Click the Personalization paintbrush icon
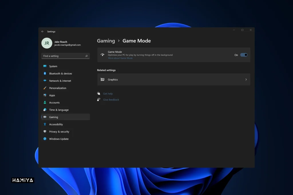 point(45,88)
